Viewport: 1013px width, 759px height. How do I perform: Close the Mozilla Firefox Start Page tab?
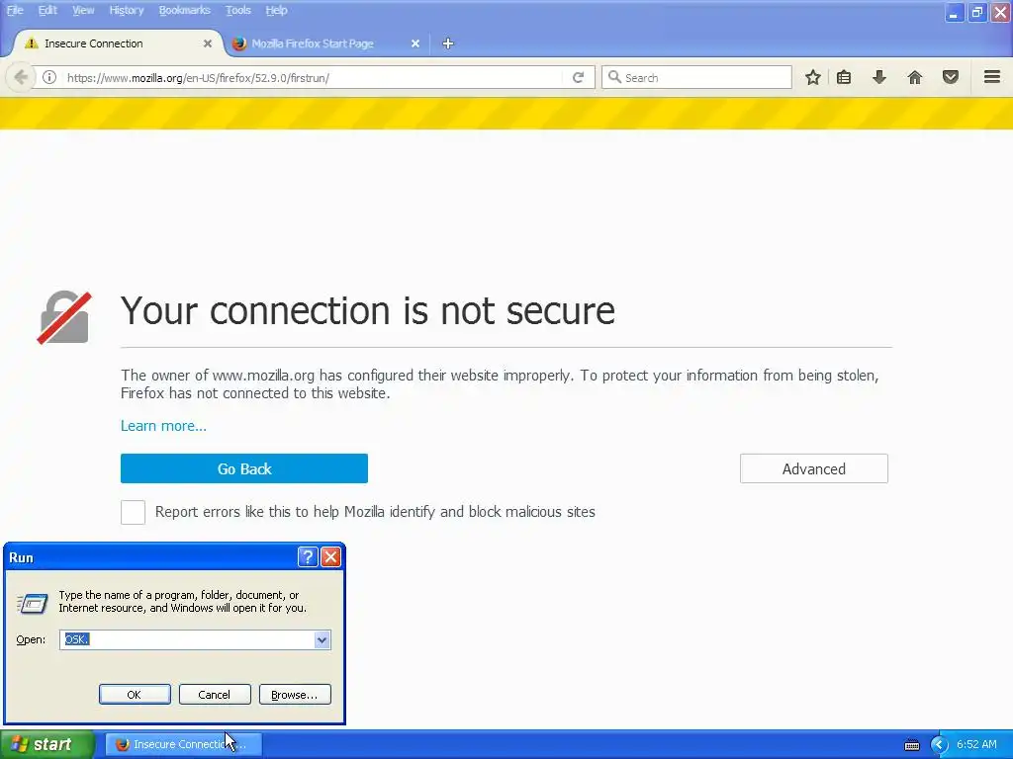point(415,43)
